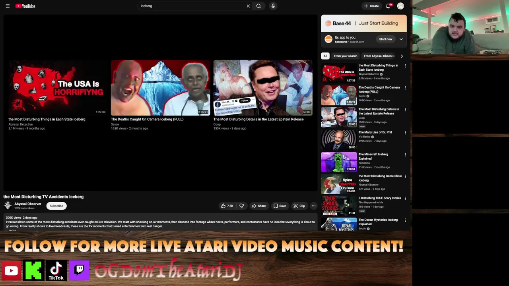Click the TikTok icon in stream overlay
509x286 pixels.
tap(56, 271)
